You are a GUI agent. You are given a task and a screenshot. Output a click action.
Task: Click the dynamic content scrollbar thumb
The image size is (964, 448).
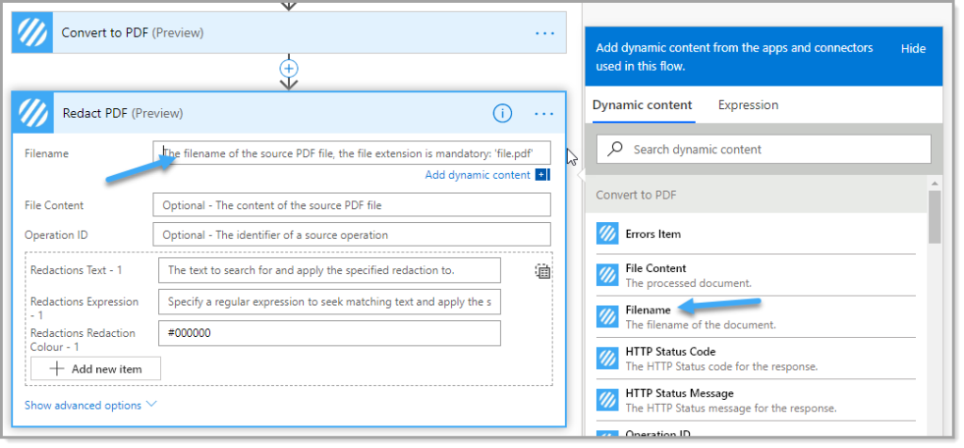pos(935,216)
